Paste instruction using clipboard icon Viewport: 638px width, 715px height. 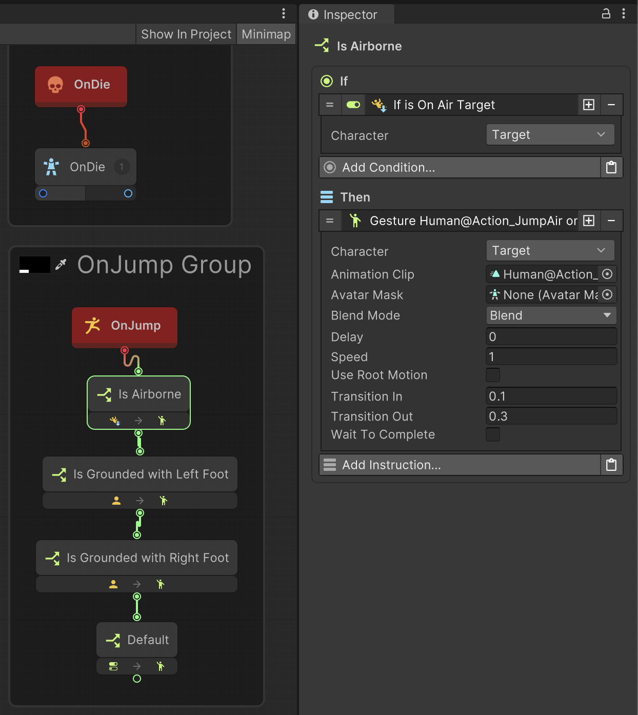click(x=611, y=465)
